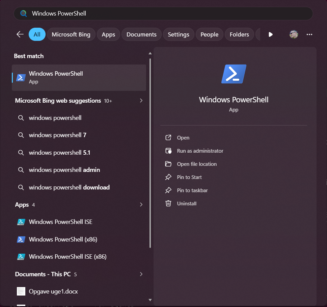327x307 pixels.
Task: Switch to the Settings filter tab
Action: (x=179, y=34)
